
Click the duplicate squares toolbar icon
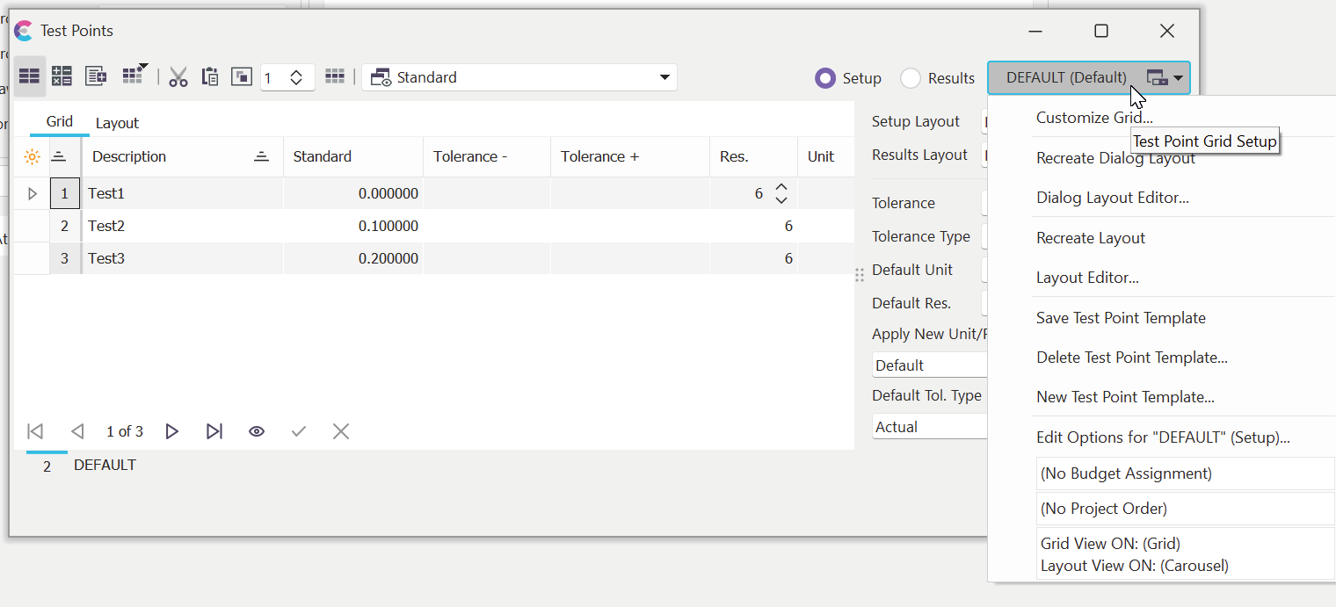[242, 76]
